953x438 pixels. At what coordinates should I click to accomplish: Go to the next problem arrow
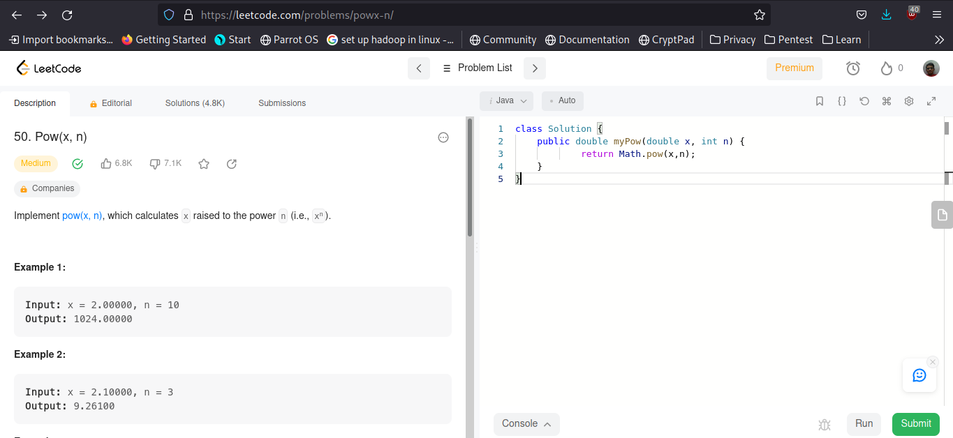[535, 68]
